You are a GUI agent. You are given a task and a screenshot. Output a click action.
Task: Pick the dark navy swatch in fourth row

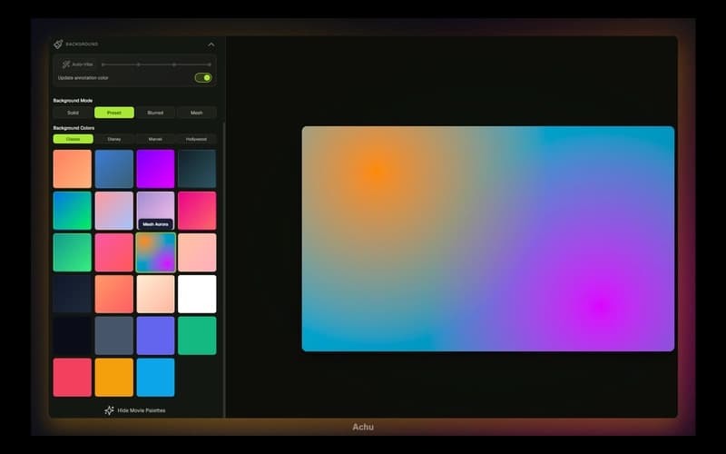coord(73,294)
